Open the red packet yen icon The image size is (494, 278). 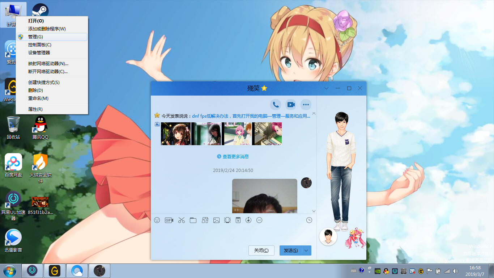coord(238,220)
